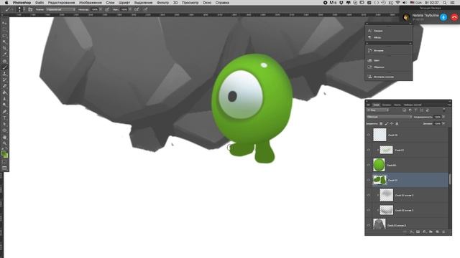
Task: Hide layer Слой 66 eye icon
Action: tap(369, 165)
